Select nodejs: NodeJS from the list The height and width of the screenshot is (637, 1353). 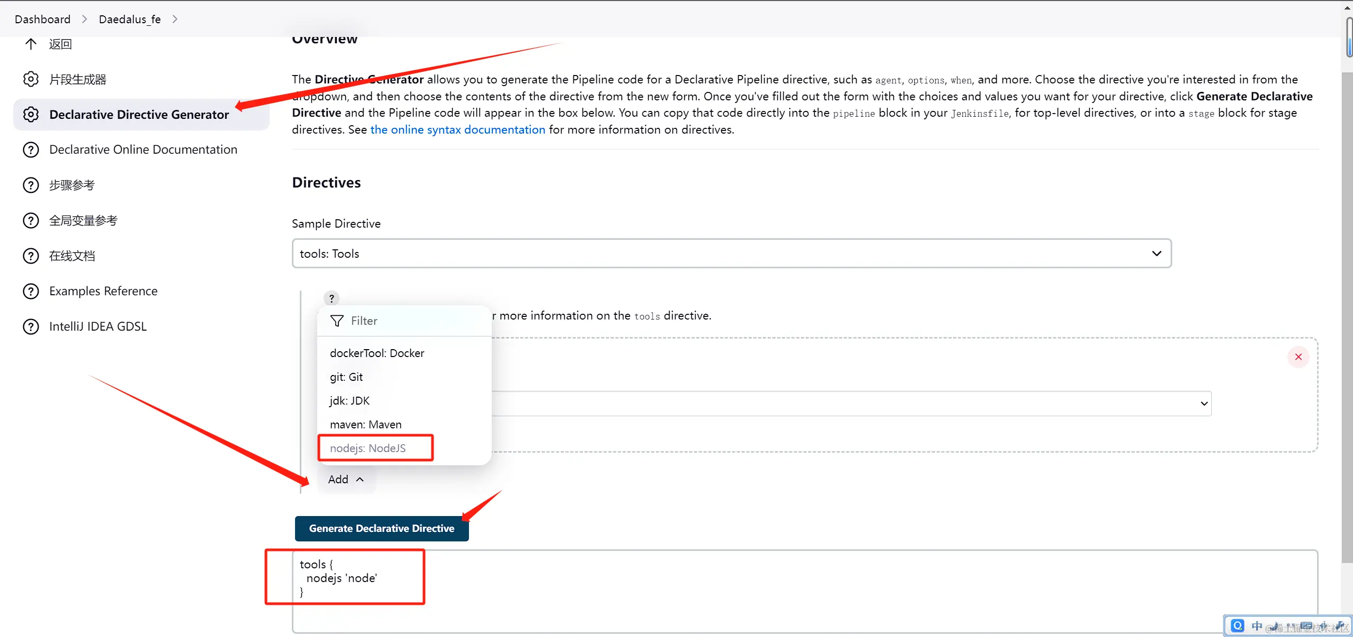[368, 448]
